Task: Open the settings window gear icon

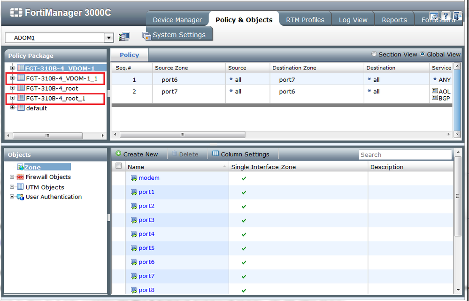Action: [x=434, y=16]
